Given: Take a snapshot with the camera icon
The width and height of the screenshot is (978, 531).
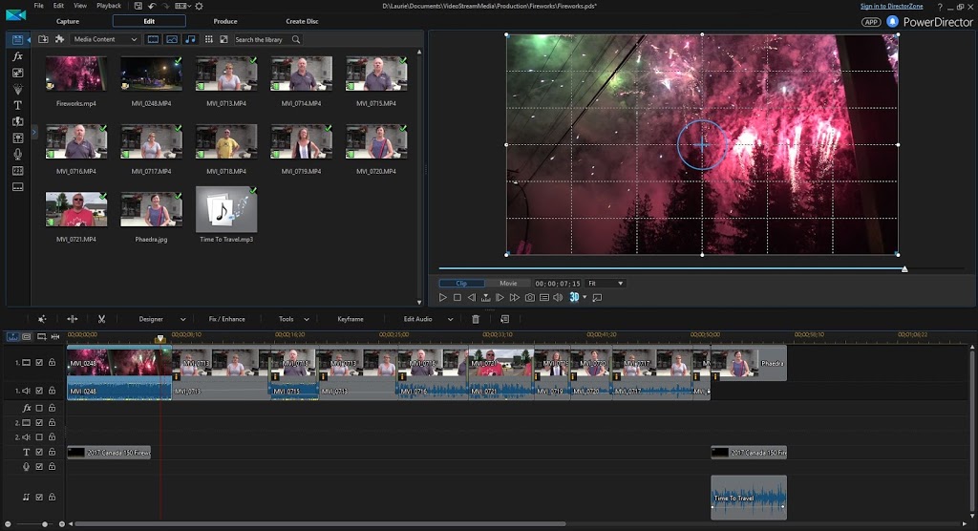Looking at the screenshot, I should [x=529, y=298].
